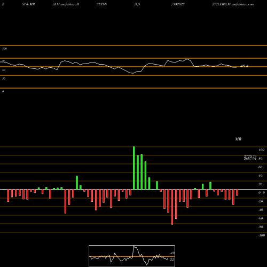Click the -18 value in bottom mini chart

click(172, 253)
